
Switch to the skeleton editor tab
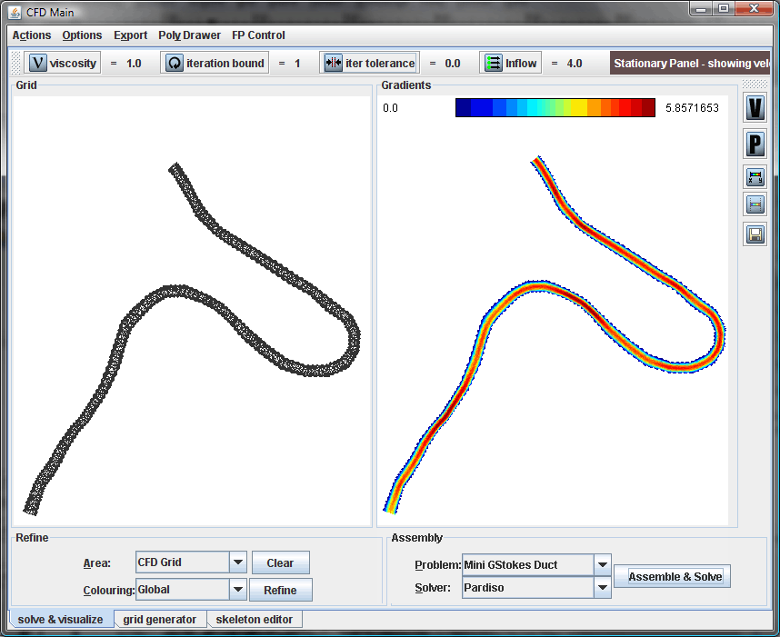click(255, 620)
